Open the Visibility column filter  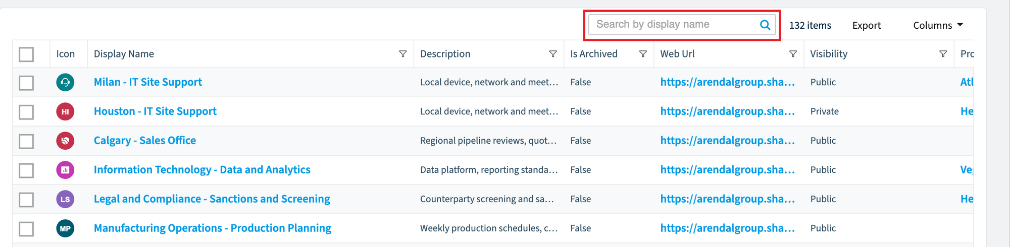[943, 54]
